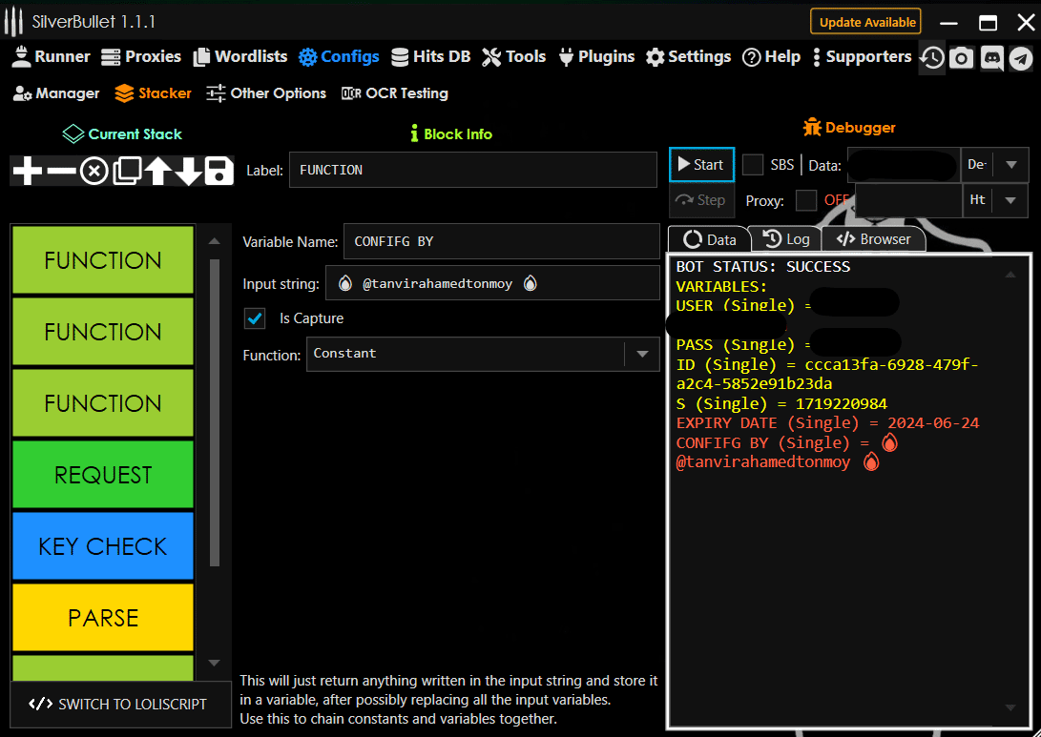This screenshot has width=1041, height=737.
Task: Open the Help section
Action: (772, 57)
